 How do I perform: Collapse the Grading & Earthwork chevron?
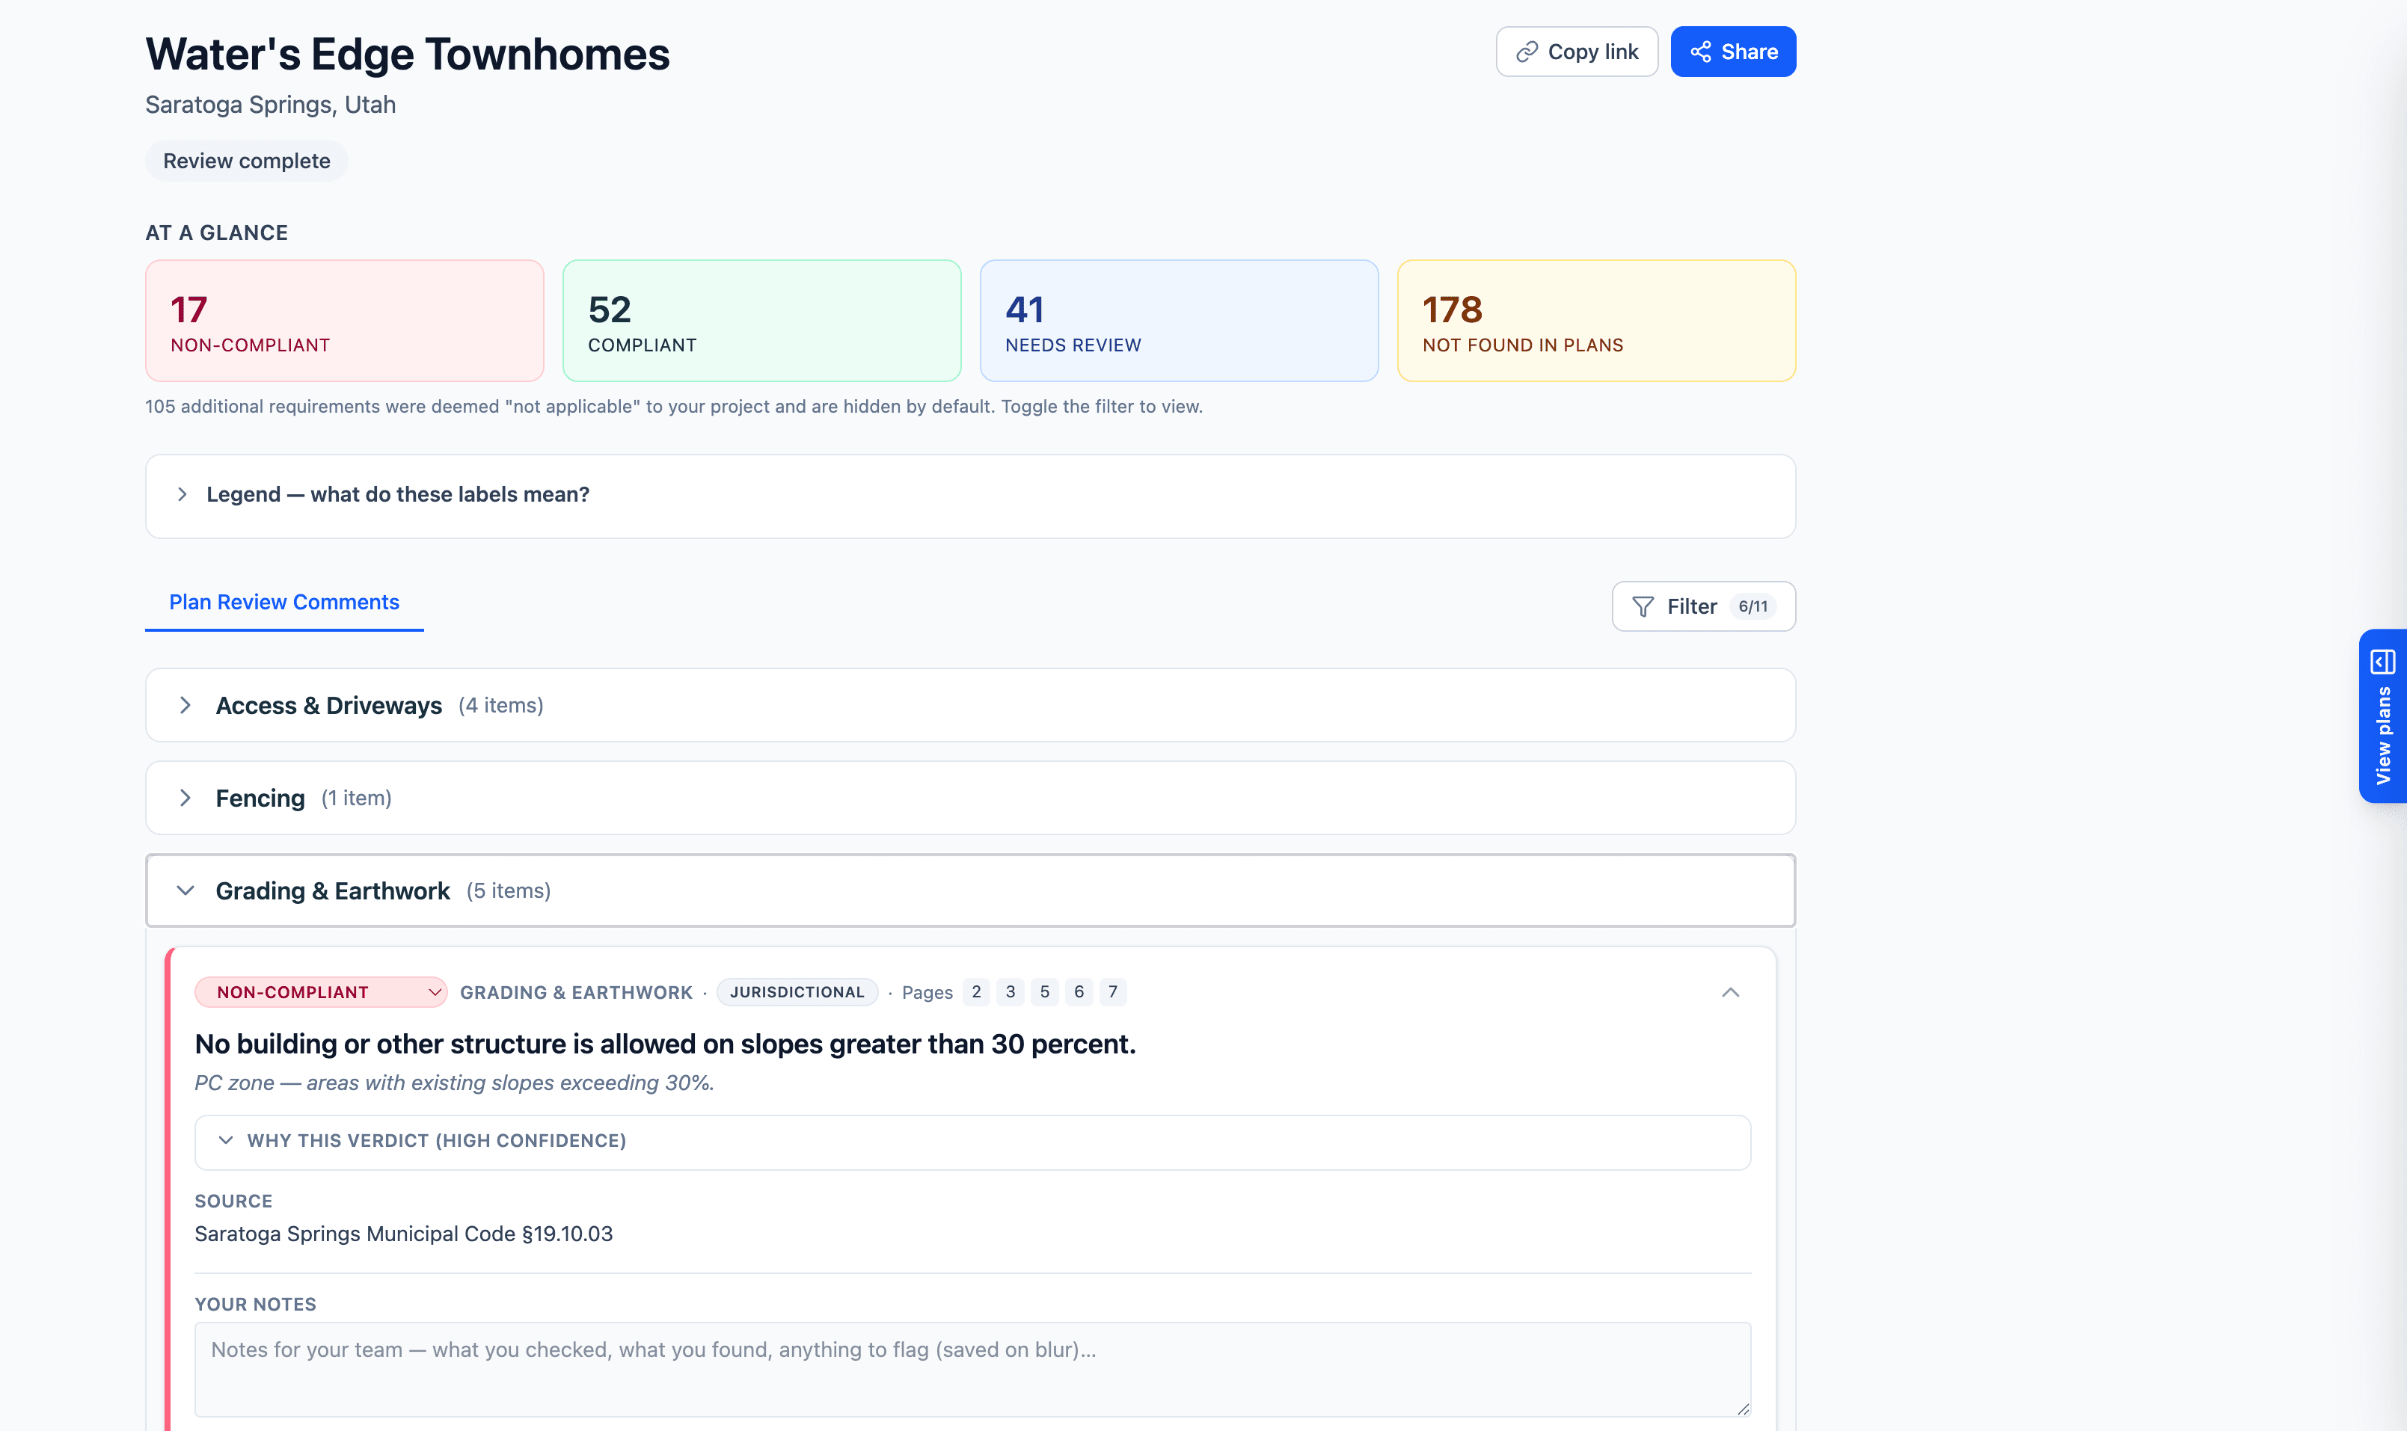pos(185,891)
